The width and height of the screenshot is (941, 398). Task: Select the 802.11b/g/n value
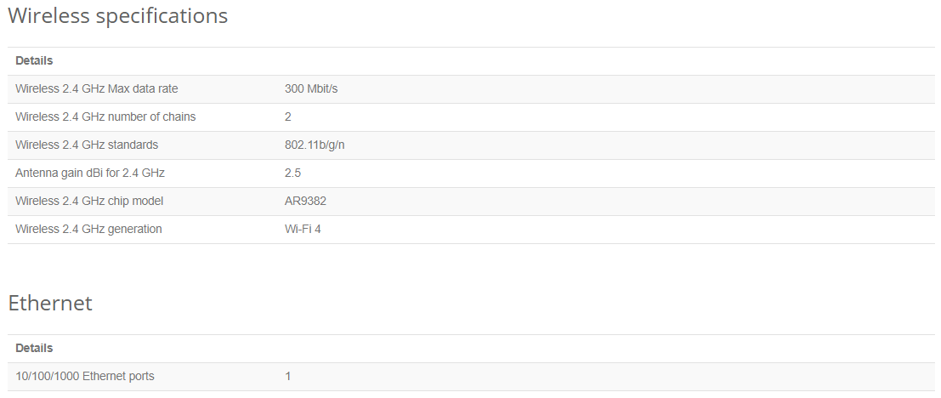[x=315, y=145]
